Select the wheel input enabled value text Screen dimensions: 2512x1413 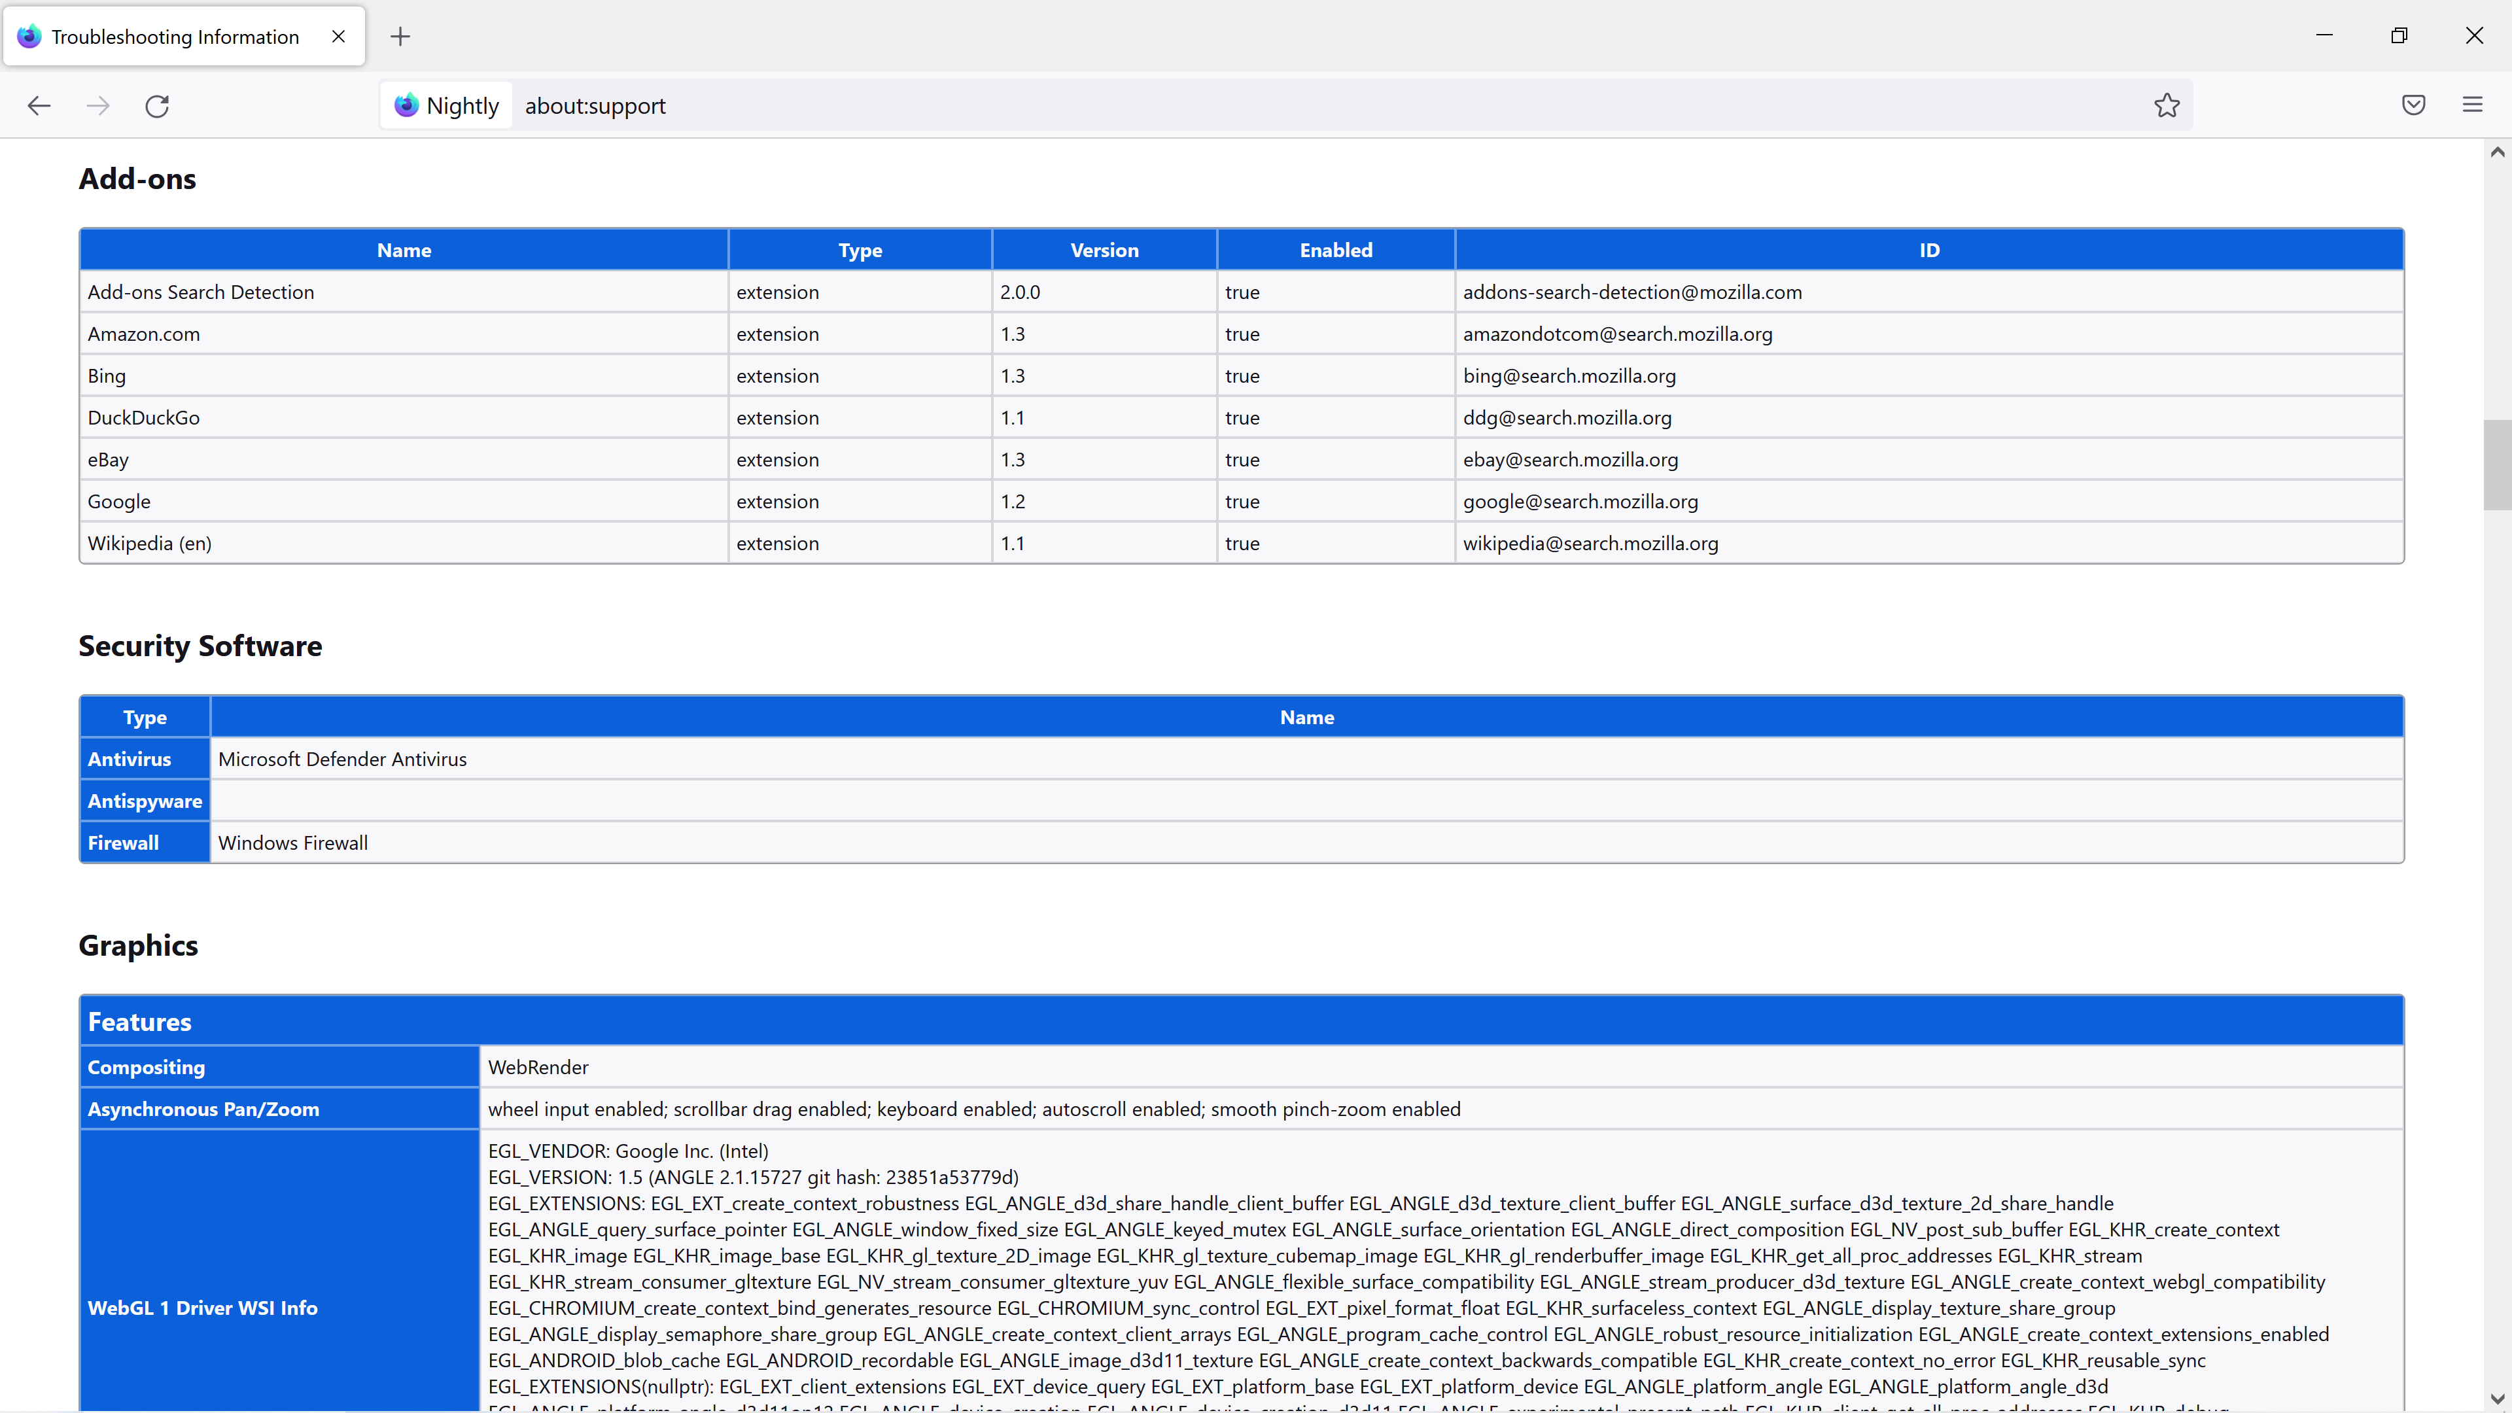coord(974,1109)
